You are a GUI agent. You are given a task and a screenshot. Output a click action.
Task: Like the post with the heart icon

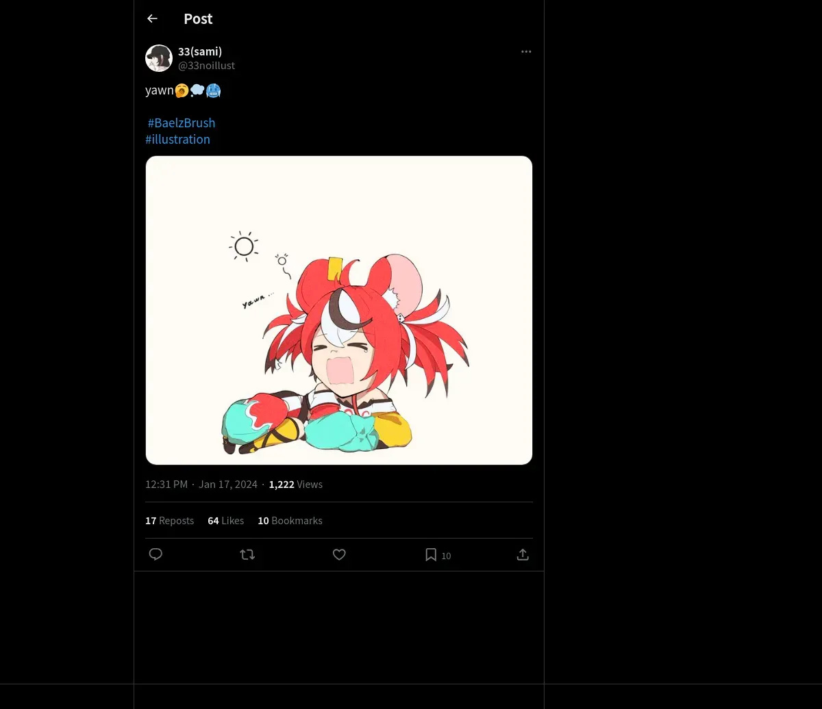[339, 554]
